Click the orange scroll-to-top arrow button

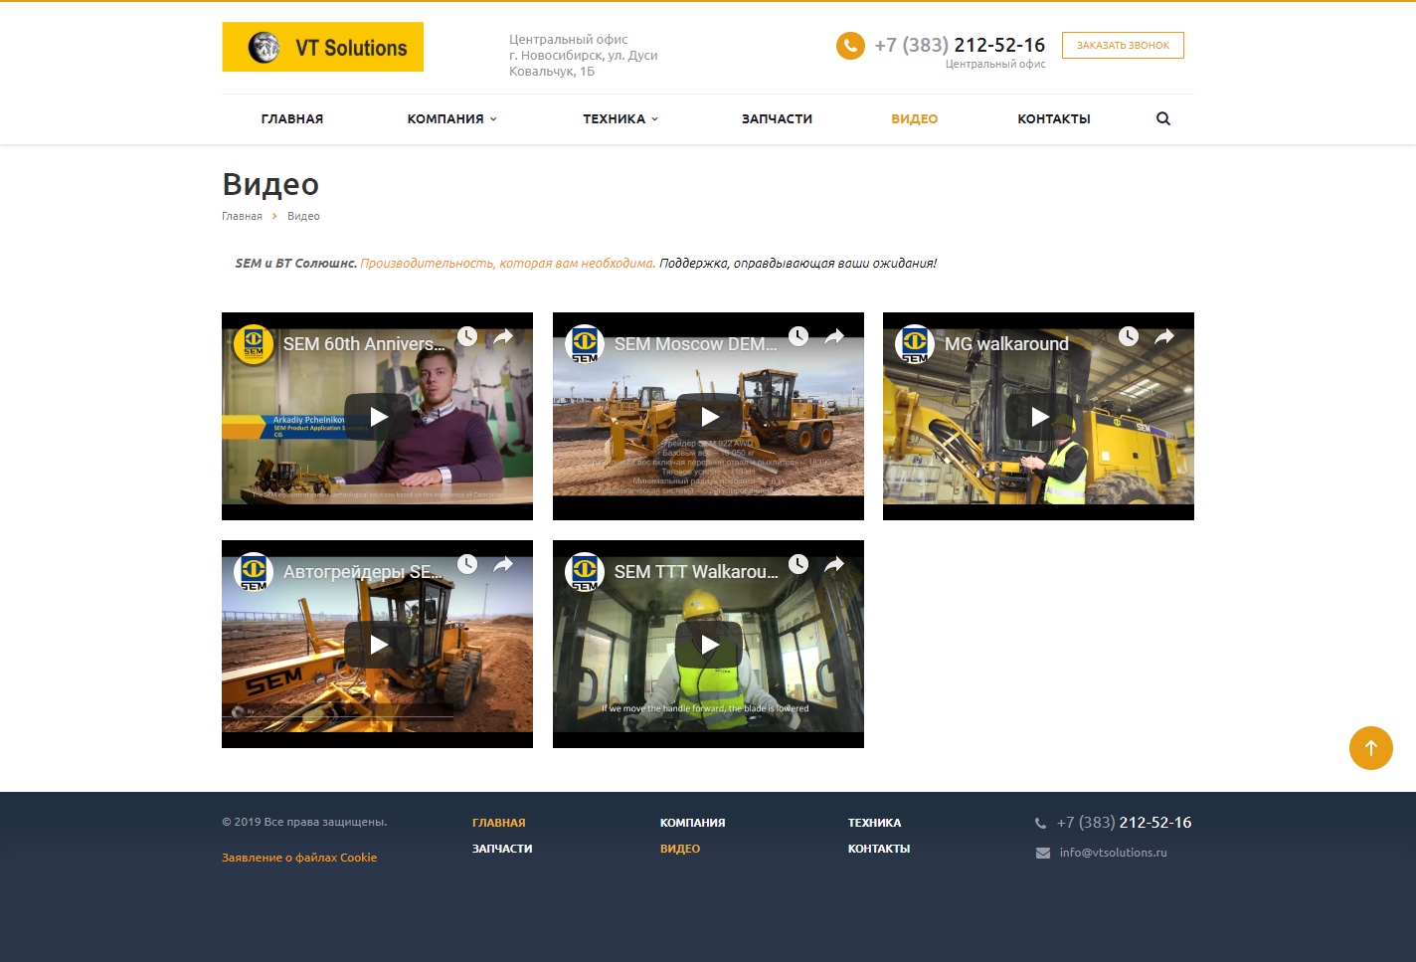point(1370,748)
